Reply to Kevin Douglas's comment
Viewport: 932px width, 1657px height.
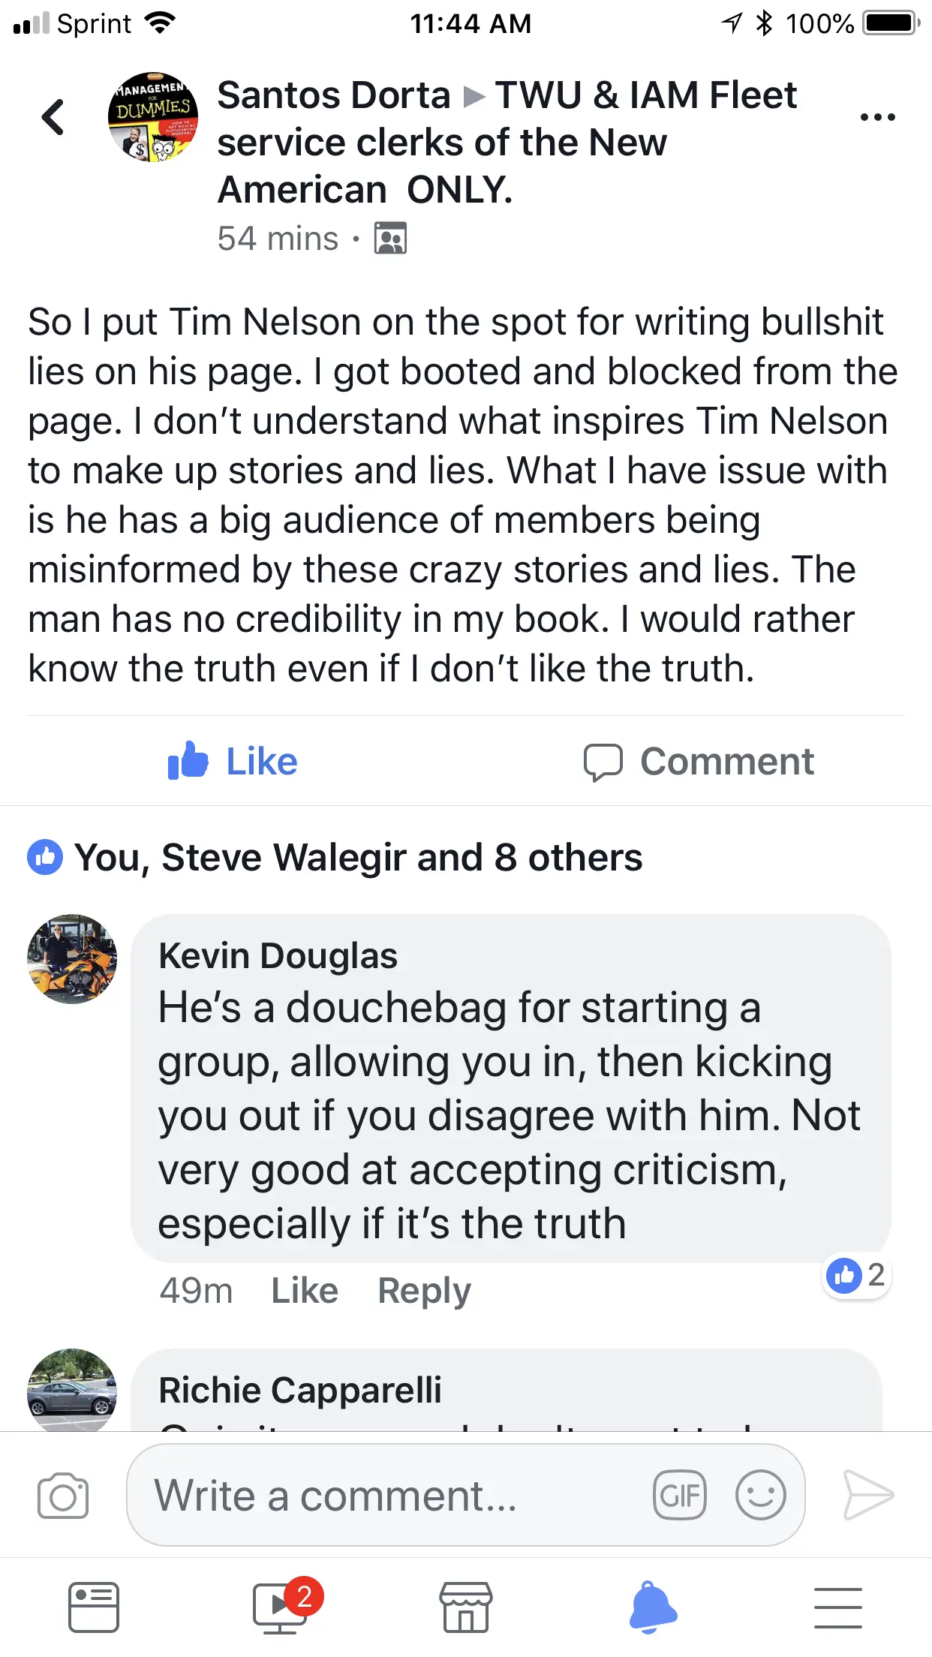pos(424,1291)
